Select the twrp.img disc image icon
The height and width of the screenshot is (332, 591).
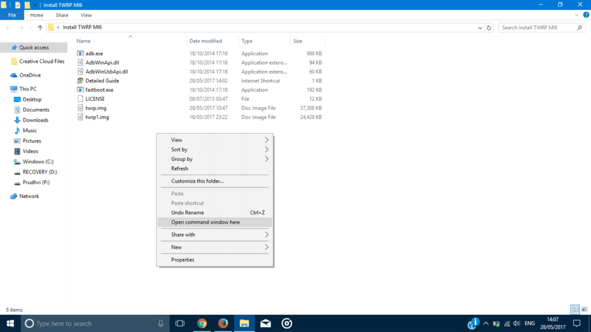point(80,108)
